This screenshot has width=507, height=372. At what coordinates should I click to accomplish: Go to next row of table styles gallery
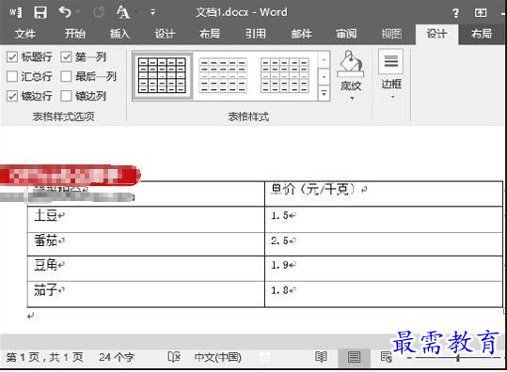324,77
